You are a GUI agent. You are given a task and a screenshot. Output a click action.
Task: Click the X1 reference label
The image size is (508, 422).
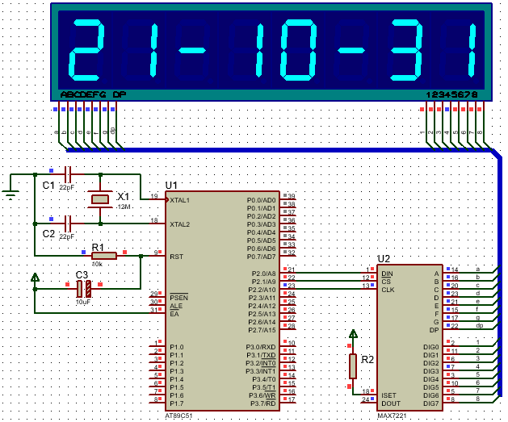tap(123, 196)
